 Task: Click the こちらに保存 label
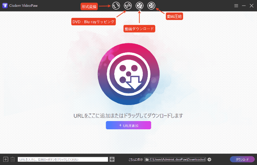[x=136, y=160]
